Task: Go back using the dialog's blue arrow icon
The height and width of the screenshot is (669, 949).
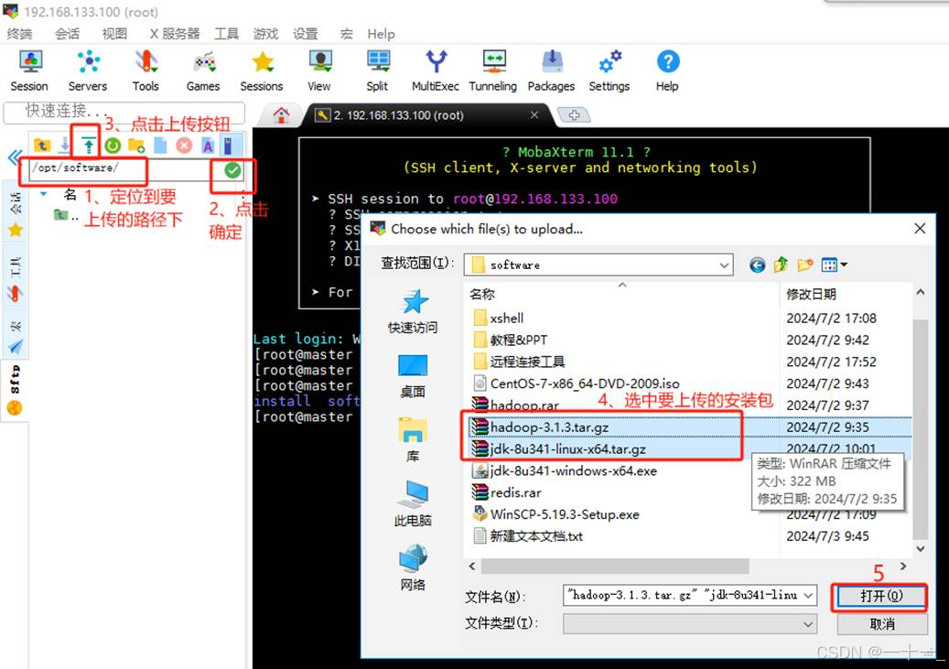Action: [757, 264]
